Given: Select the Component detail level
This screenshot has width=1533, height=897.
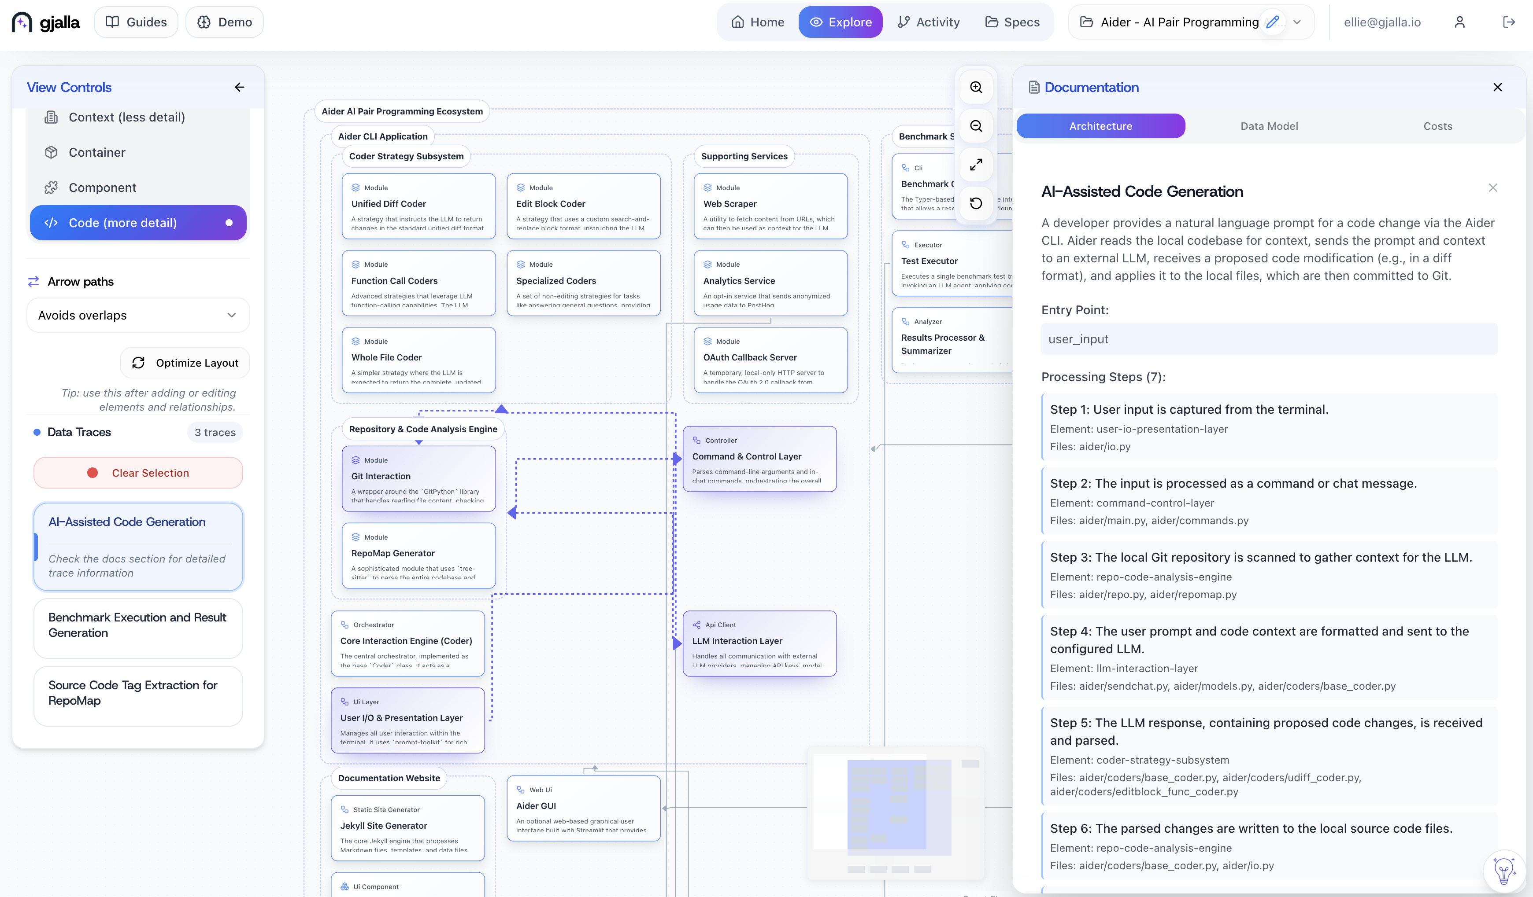Looking at the screenshot, I should [x=102, y=188].
